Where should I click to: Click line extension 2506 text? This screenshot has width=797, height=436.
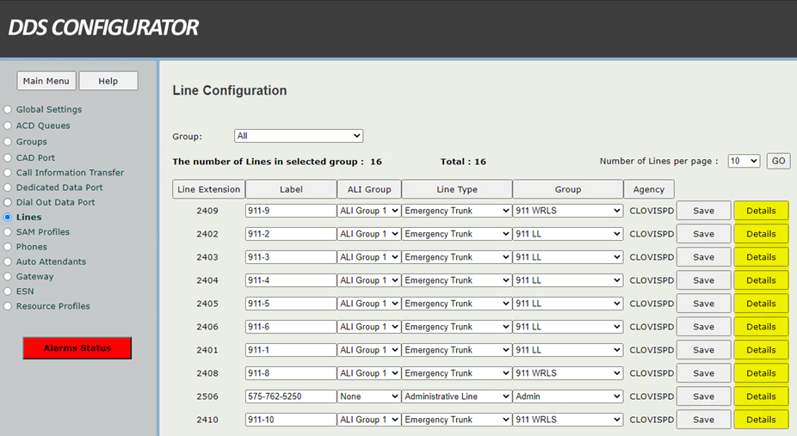(x=207, y=396)
